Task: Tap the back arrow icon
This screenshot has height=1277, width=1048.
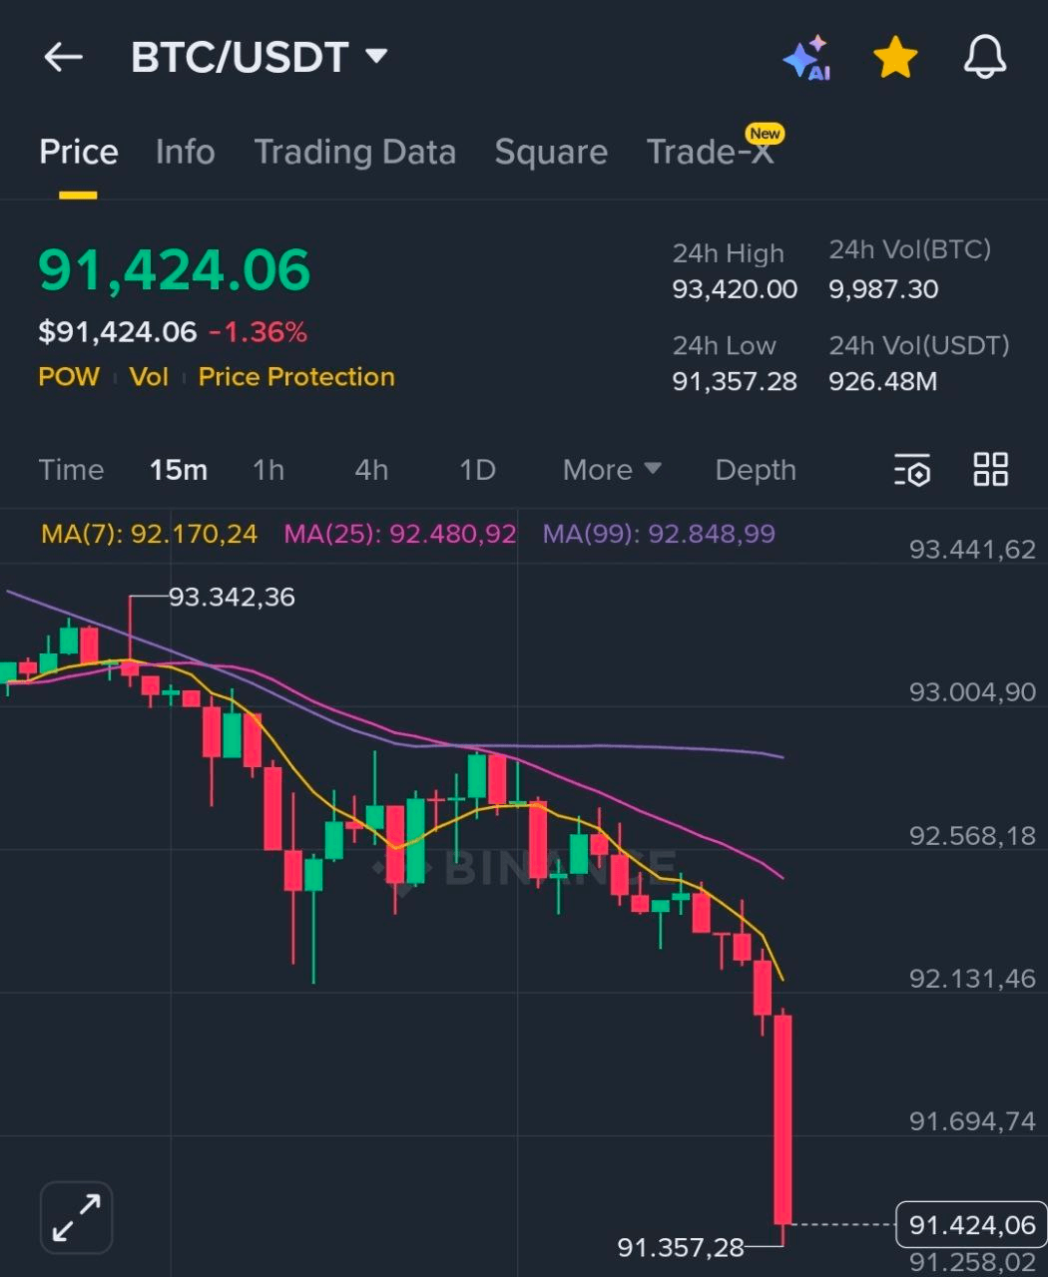Action: click(63, 58)
